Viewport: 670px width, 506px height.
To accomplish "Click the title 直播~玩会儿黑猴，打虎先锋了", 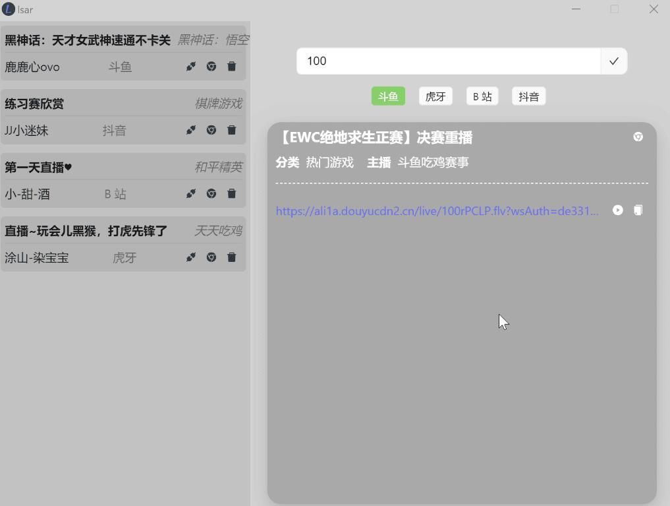I will pos(86,231).
